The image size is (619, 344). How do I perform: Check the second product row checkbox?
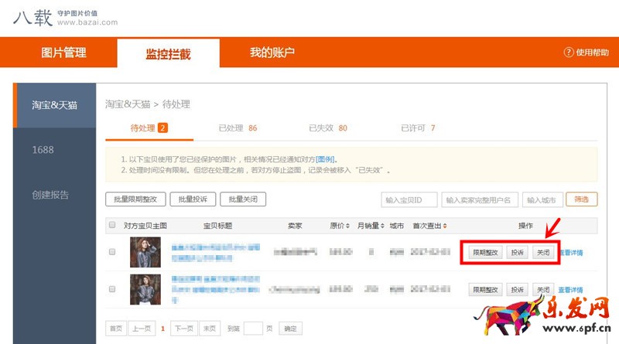tap(112, 289)
